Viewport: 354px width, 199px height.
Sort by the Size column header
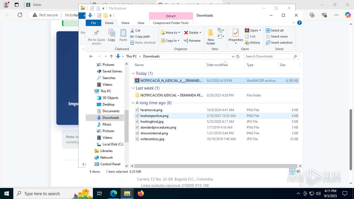289,65
